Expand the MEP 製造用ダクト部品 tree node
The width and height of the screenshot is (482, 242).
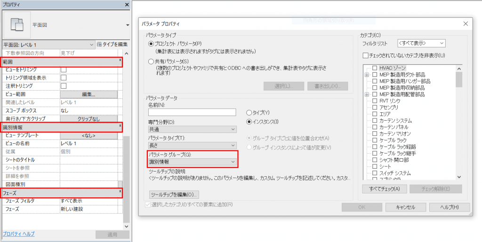click(366, 75)
